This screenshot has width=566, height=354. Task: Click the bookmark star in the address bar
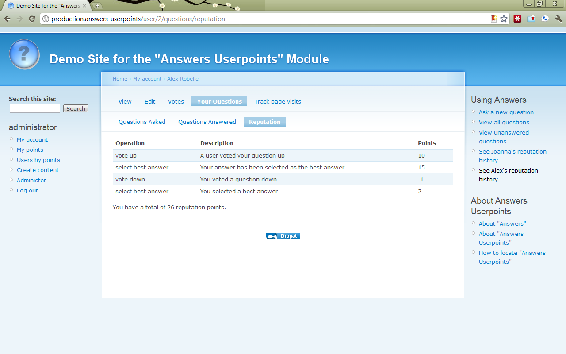tap(504, 19)
